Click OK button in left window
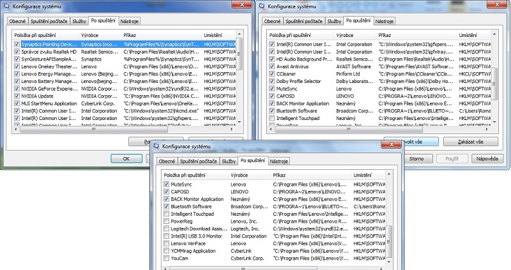This screenshot has width=511, height=270. [126, 158]
